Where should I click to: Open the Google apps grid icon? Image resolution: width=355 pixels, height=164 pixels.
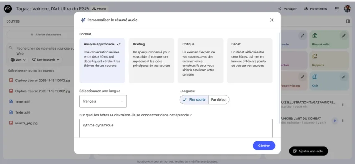pyautogui.click(x=337, y=9)
